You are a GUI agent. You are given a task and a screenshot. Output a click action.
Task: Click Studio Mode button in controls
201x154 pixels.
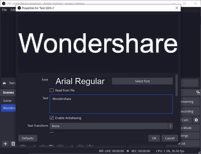(190, 128)
